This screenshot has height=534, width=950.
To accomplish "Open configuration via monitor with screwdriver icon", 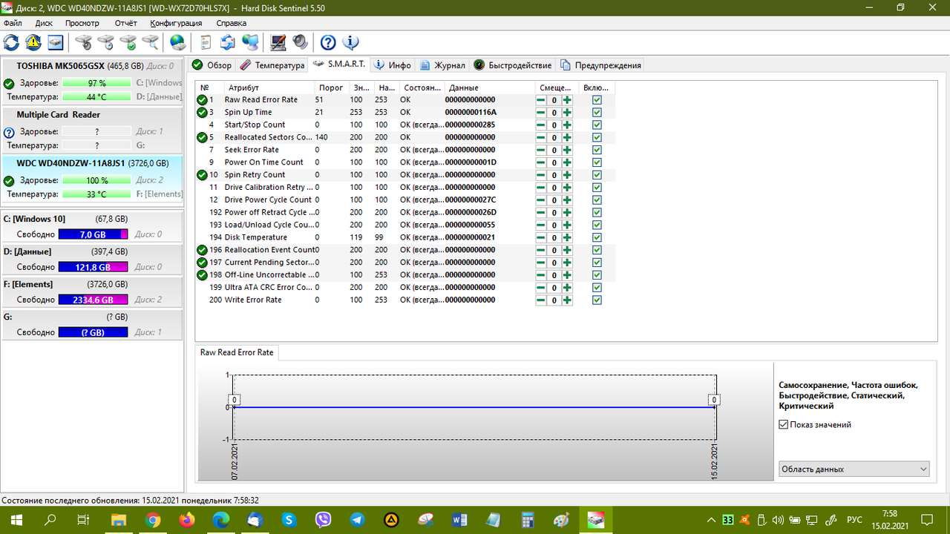I will click(x=278, y=42).
